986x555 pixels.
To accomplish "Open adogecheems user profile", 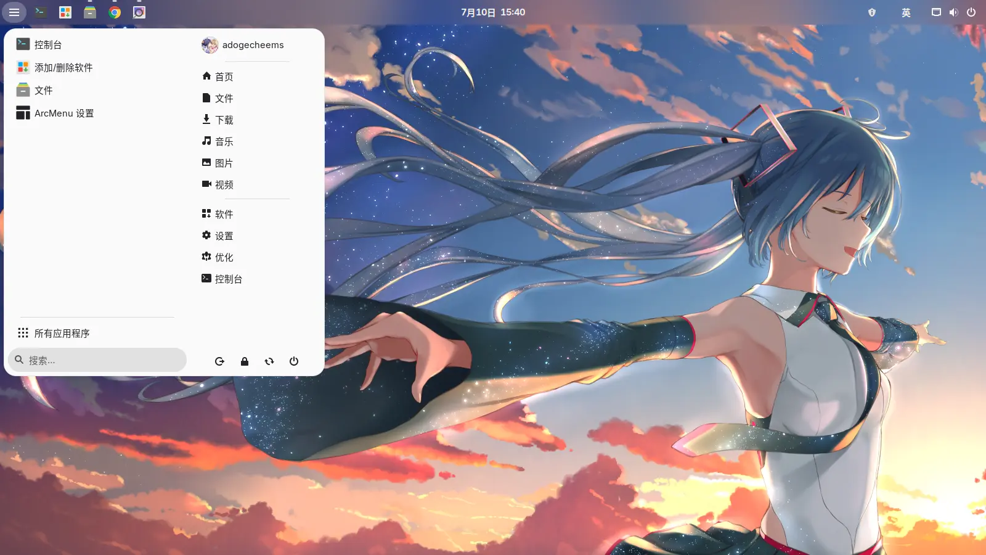I will (257, 45).
